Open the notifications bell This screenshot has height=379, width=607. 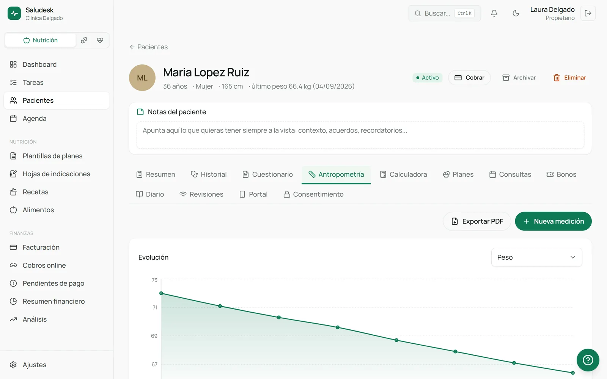coord(494,13)
